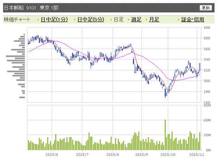The height and width of the screenshot is (162, 217).
Task: Click the orange arrow before 月足
Action: tap(146, 20)
